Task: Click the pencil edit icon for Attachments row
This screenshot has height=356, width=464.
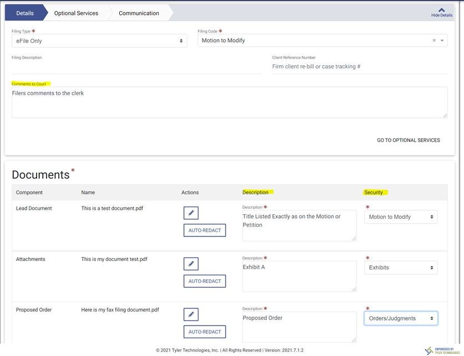Action: (x=191, y=264)
